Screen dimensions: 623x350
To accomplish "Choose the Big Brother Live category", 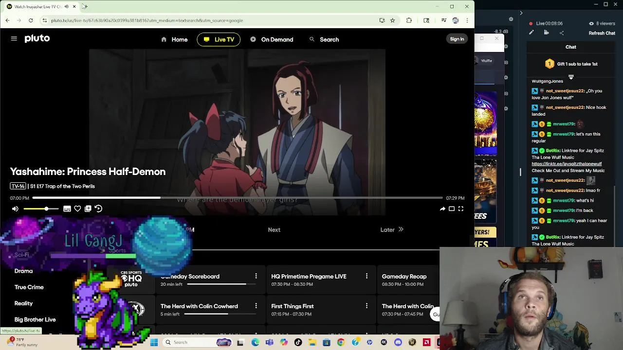I will pos(35,319).
